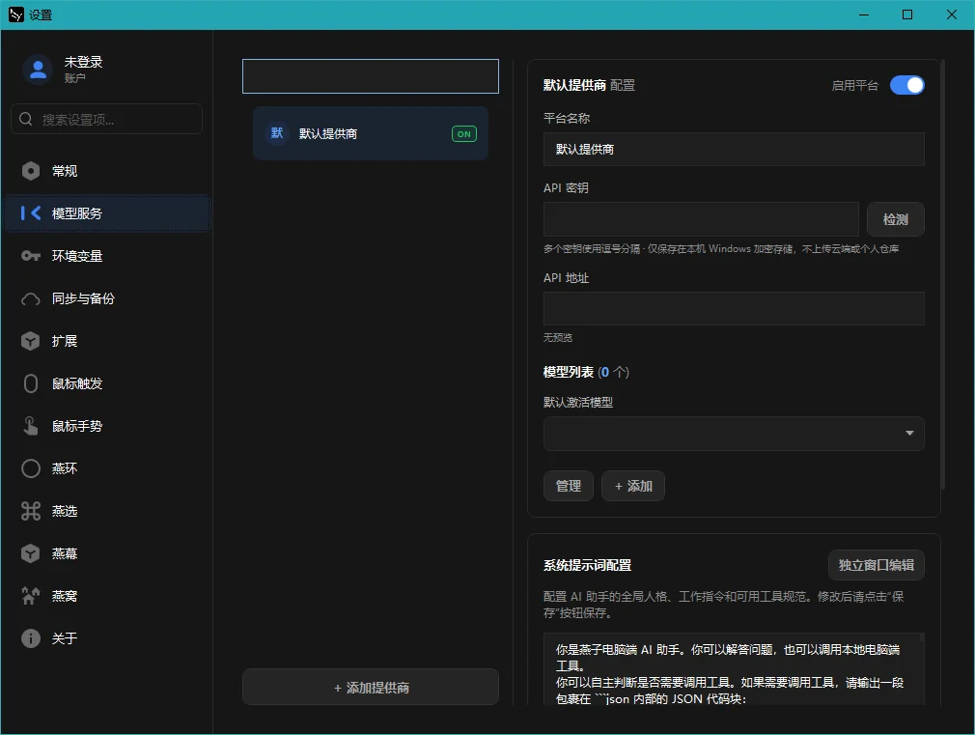Click the 系统提示词配置 heading

tap(587, 565)
